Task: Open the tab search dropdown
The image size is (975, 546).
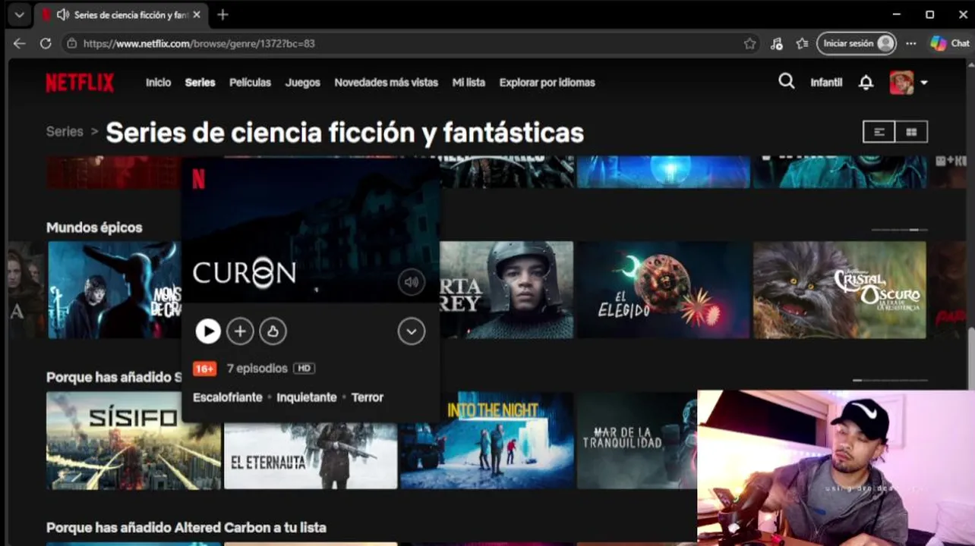Action: tap(19, 14)
